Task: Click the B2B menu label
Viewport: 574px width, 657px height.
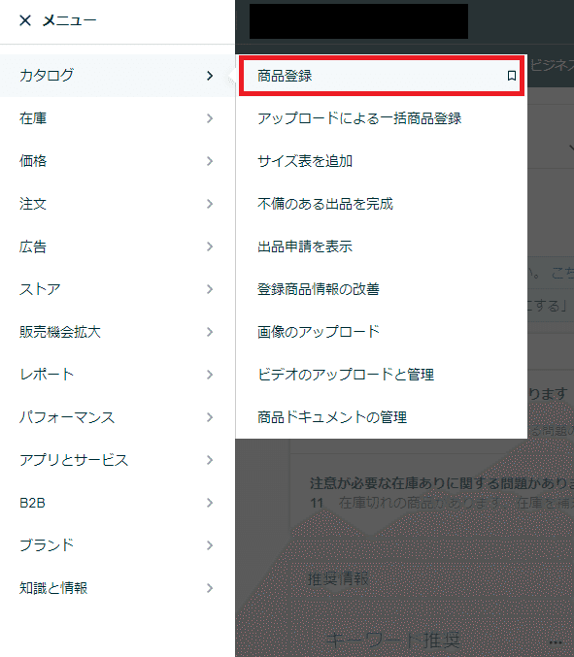Action: coord(32,503)
